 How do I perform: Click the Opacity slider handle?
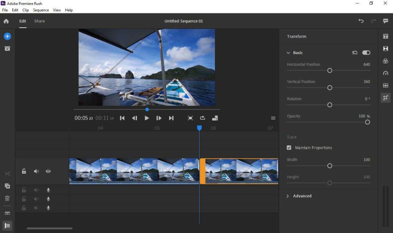click(x=367, y=122)
